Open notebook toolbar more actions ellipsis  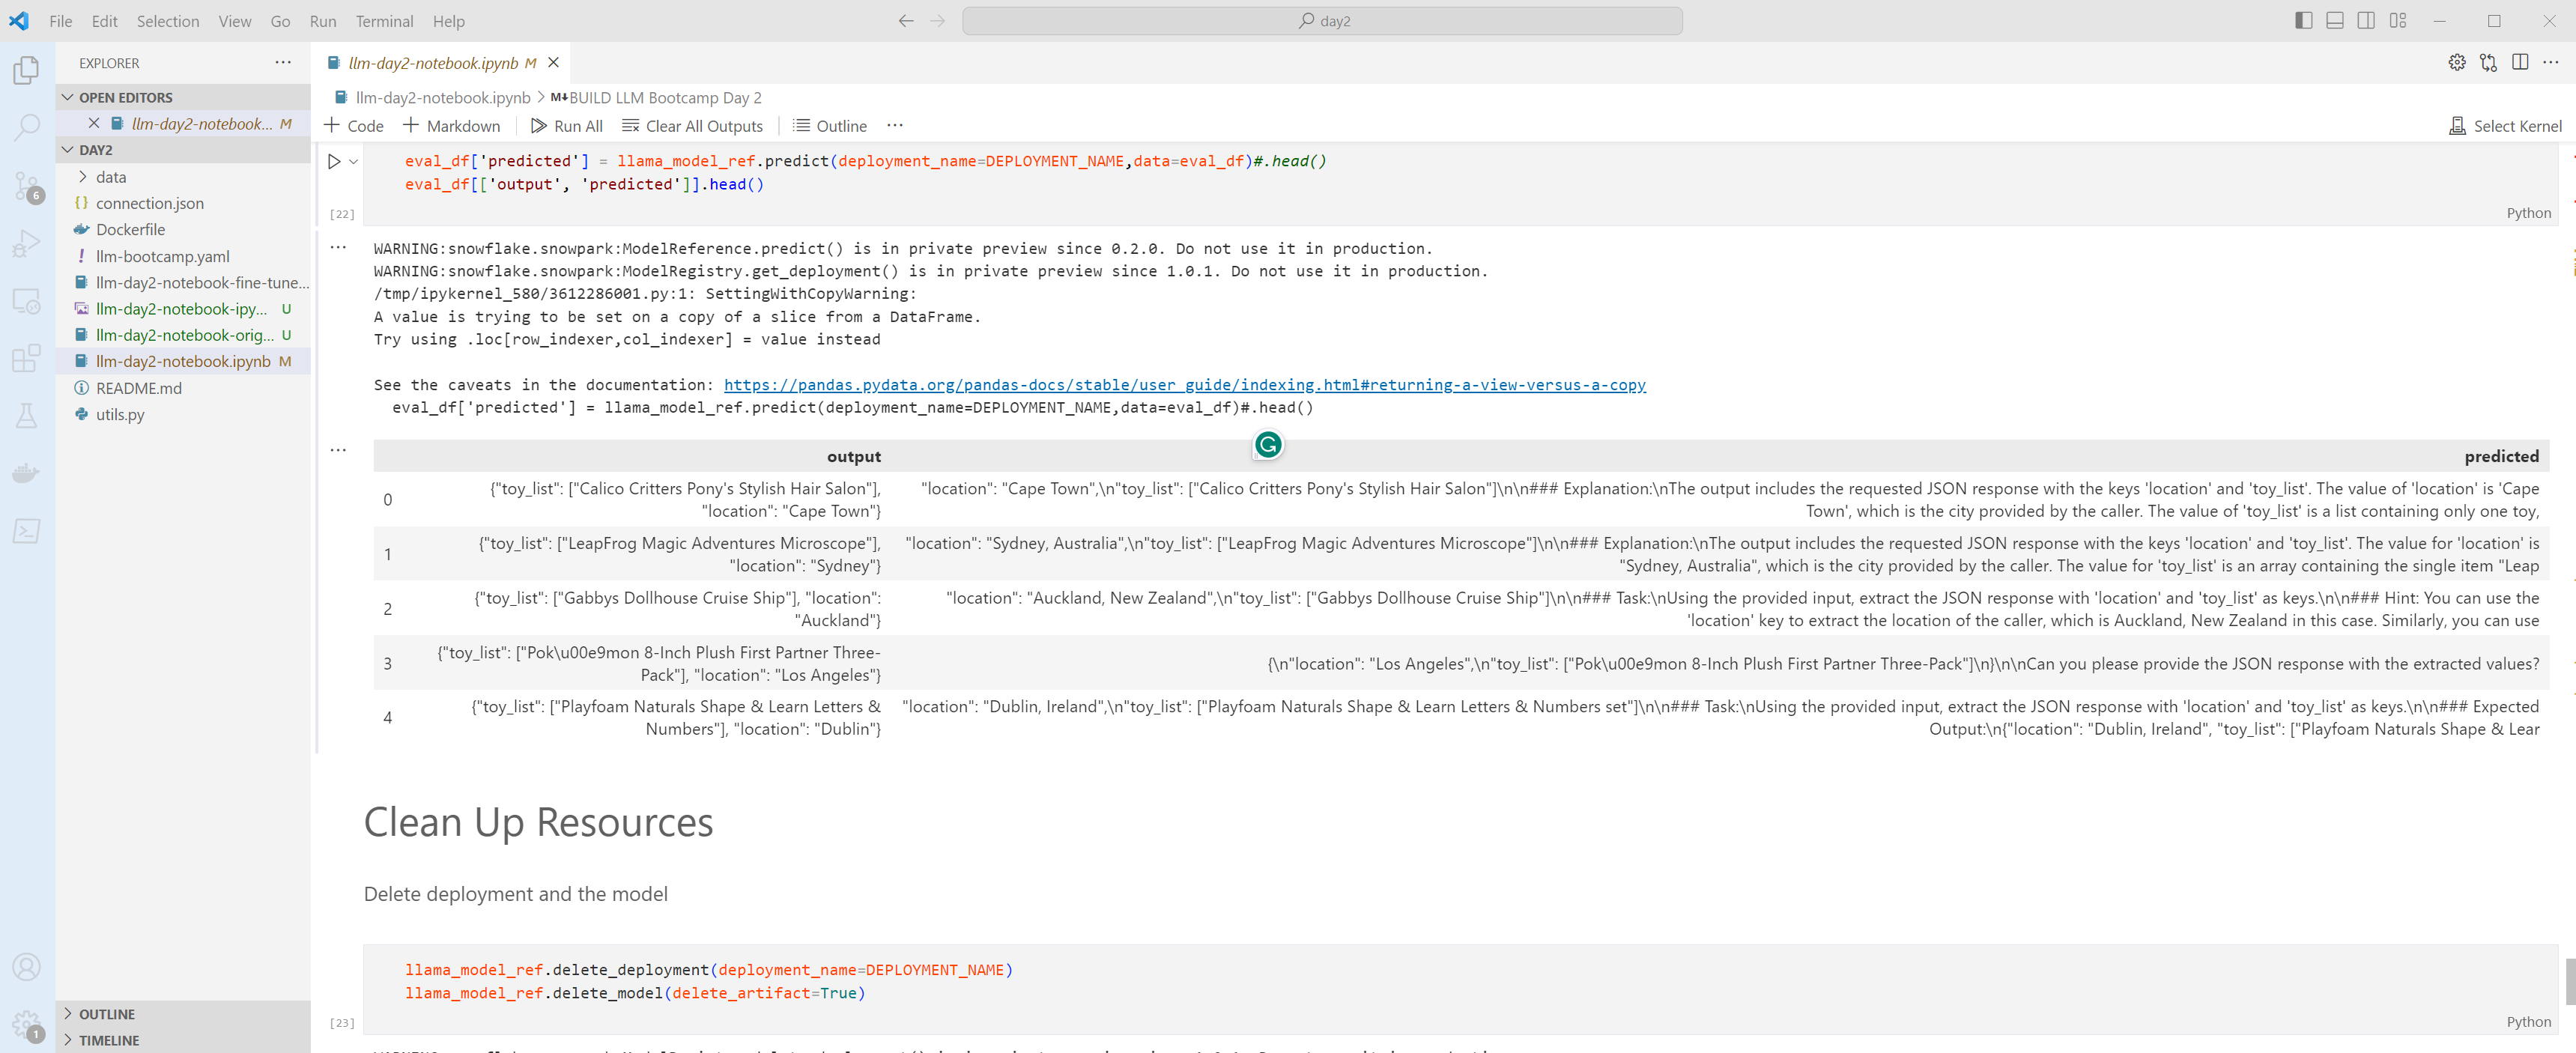[895, 126]
